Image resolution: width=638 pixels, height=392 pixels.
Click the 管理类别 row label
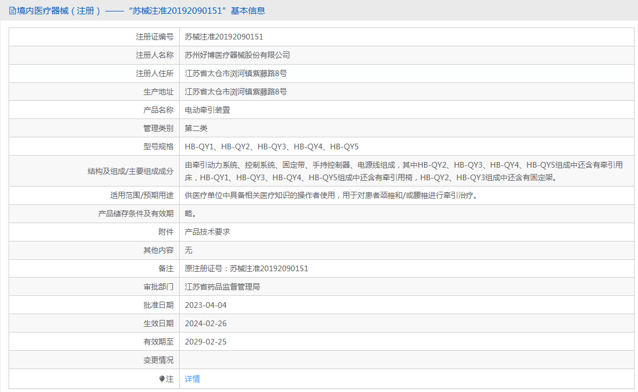158,129
